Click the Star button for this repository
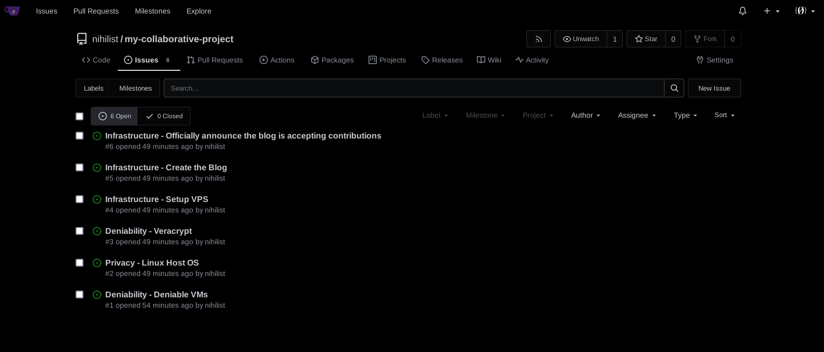Screen dimensions: 824x352 [x=646, y=39]
